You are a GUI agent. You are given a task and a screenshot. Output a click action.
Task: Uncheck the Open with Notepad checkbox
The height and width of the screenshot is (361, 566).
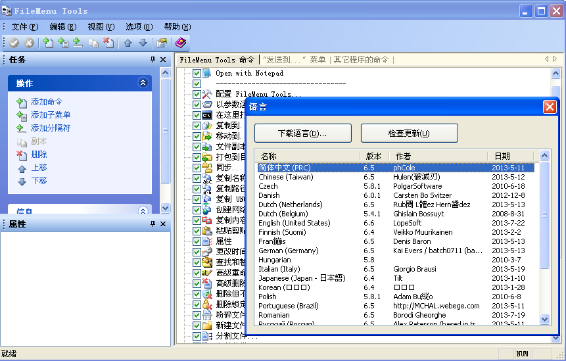coord(197,74)
